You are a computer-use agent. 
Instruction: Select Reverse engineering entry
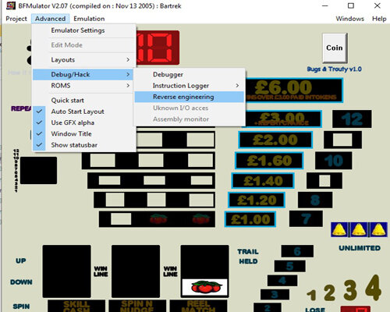(x=190, y=97)
